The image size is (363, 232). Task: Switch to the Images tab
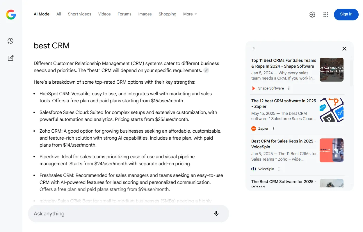145,14
